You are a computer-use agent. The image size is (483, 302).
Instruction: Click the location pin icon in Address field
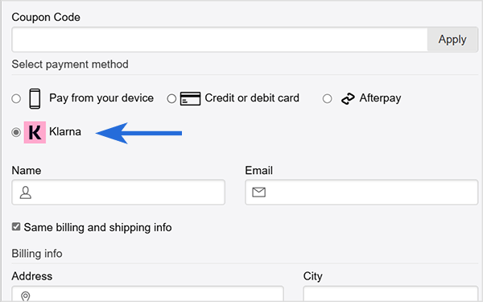coord(25,296)
